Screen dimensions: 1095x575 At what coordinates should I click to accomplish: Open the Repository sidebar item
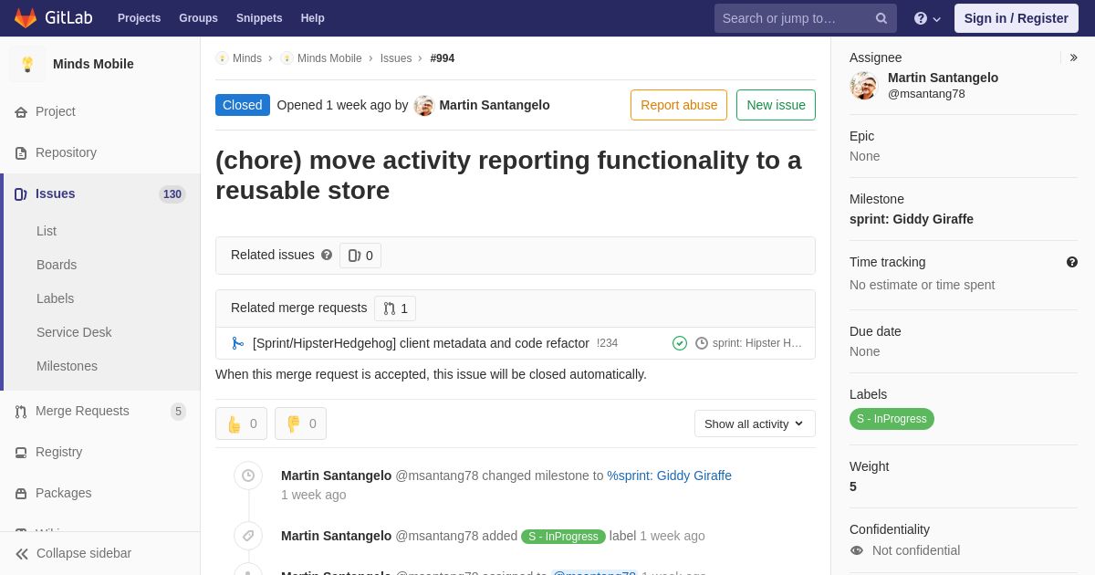tap(66, 152)
